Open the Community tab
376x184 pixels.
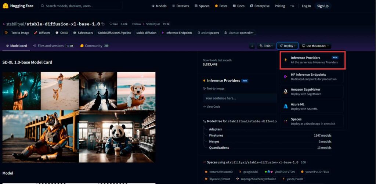click(94, 46)
